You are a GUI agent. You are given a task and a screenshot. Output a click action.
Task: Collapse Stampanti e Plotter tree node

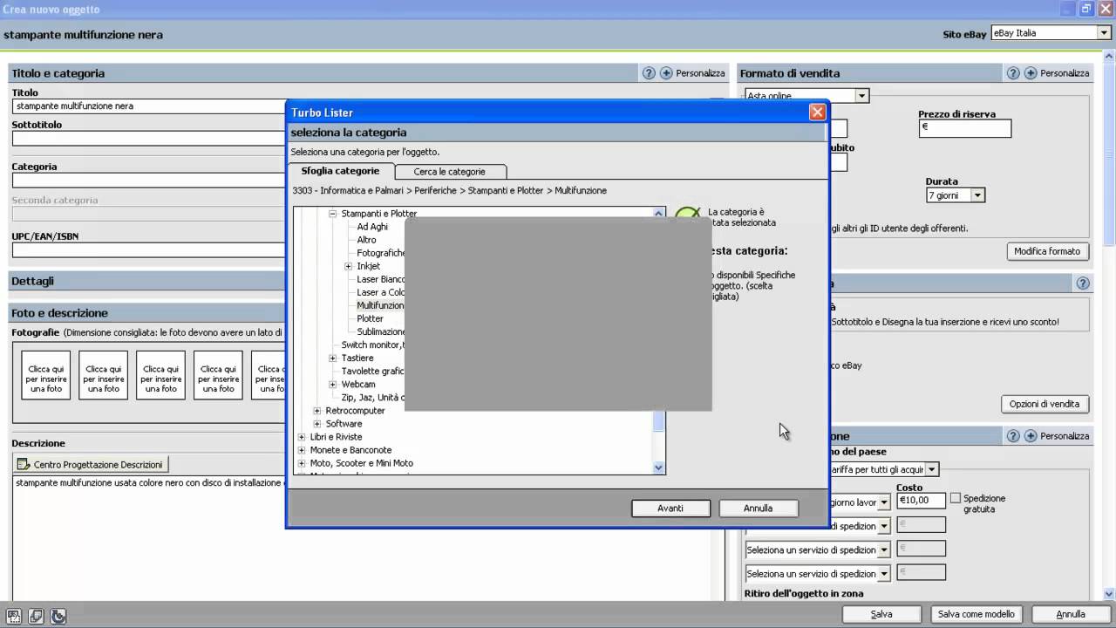tap(332, 214)
